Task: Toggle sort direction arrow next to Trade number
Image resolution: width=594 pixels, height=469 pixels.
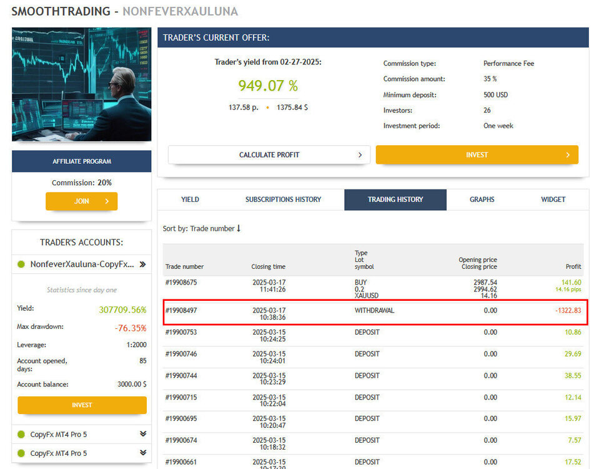Action: click(x=239, y=228)
